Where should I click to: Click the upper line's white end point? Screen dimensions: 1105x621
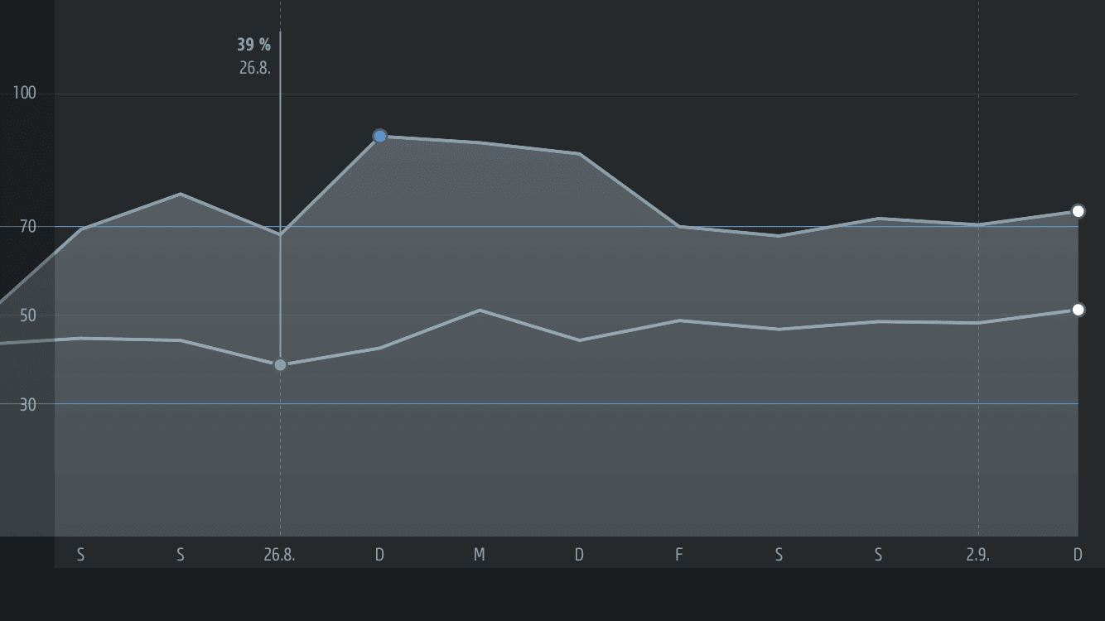(x=1078, y=211)
